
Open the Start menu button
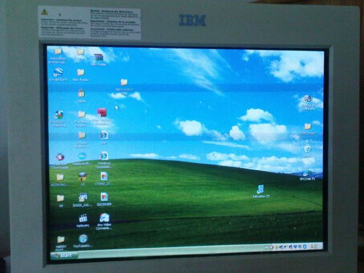point(64,255)
